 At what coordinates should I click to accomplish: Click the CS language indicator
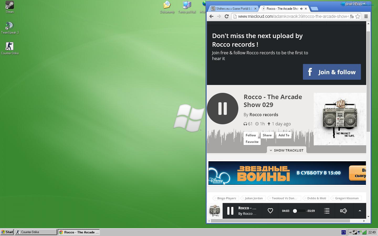point(343,232)
